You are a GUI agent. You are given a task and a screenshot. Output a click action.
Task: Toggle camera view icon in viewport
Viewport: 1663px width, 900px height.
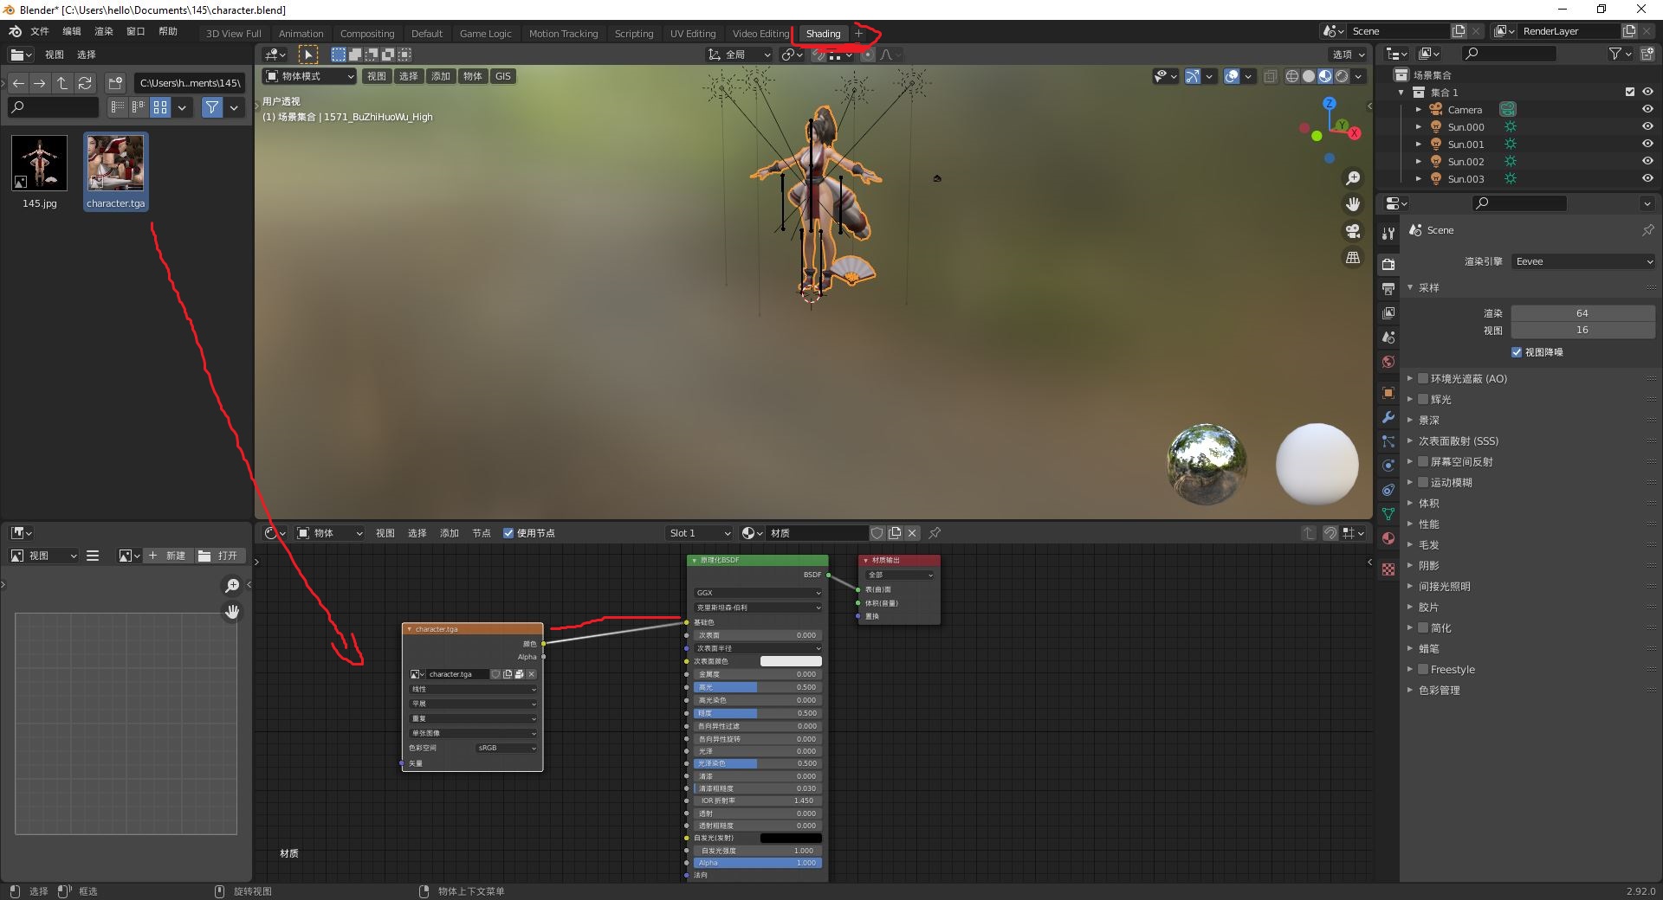click(x=1353, y=231)
